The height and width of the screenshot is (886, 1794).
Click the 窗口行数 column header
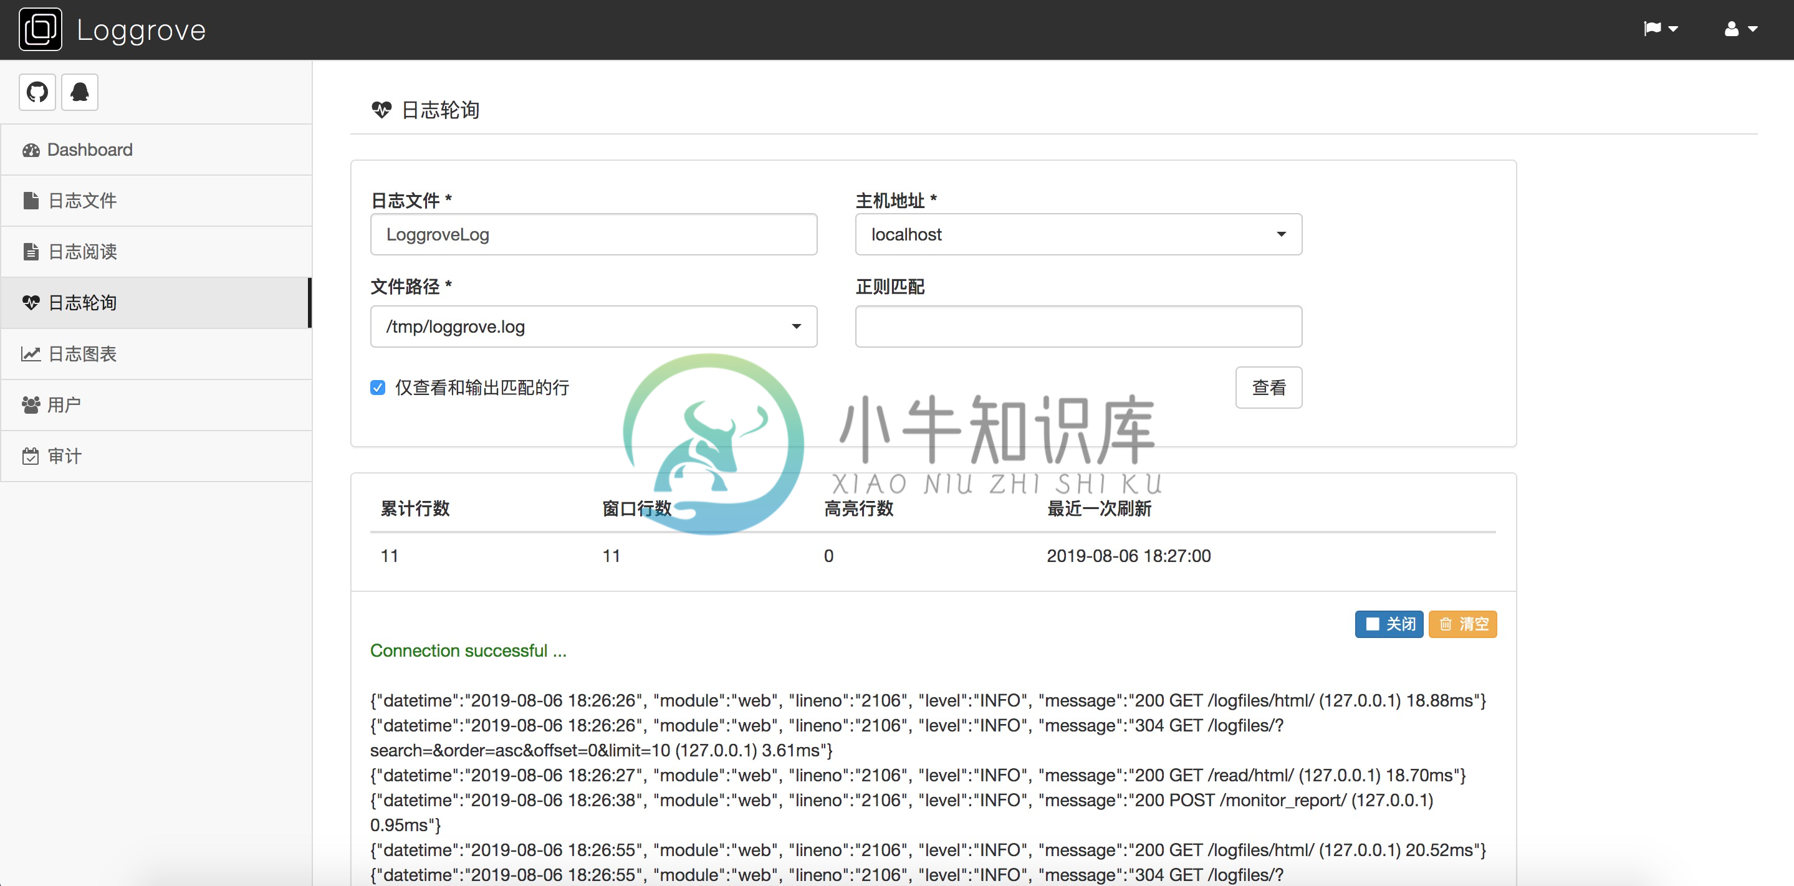coord(636,509)
